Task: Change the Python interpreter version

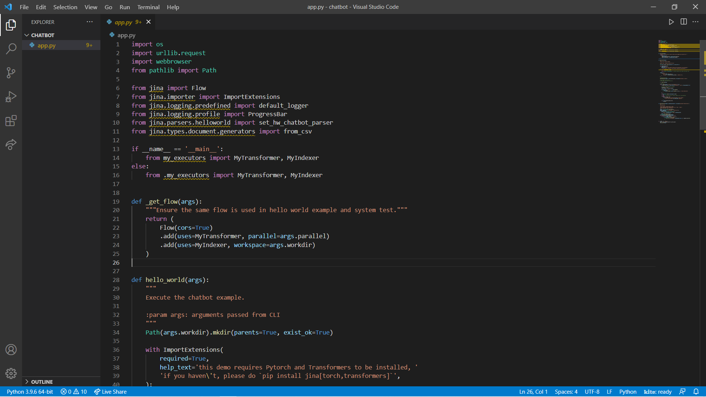Action: 29,391
